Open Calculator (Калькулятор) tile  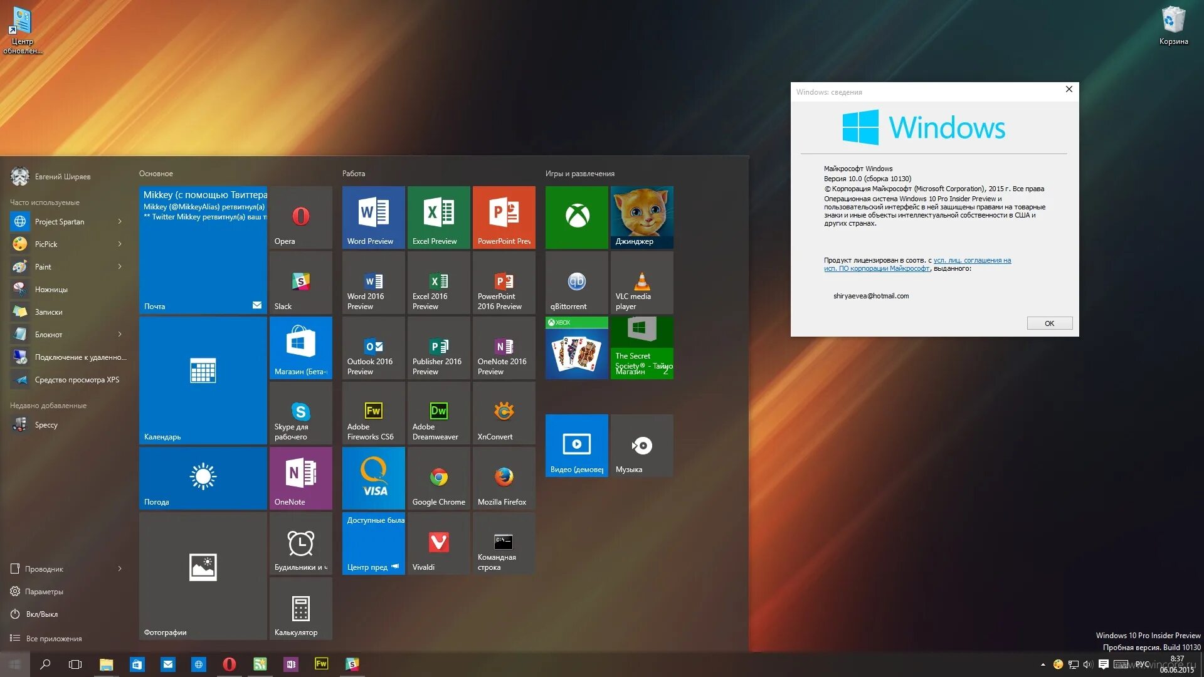(300, 608)
